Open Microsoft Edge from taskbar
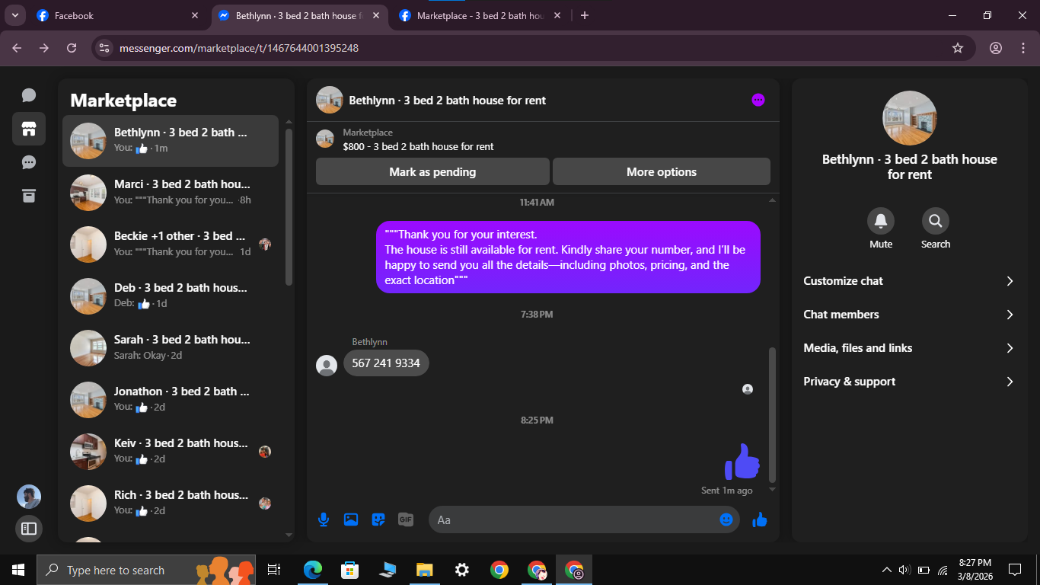1040x585 pixels. pyautogui.click(x=312, y=570)
